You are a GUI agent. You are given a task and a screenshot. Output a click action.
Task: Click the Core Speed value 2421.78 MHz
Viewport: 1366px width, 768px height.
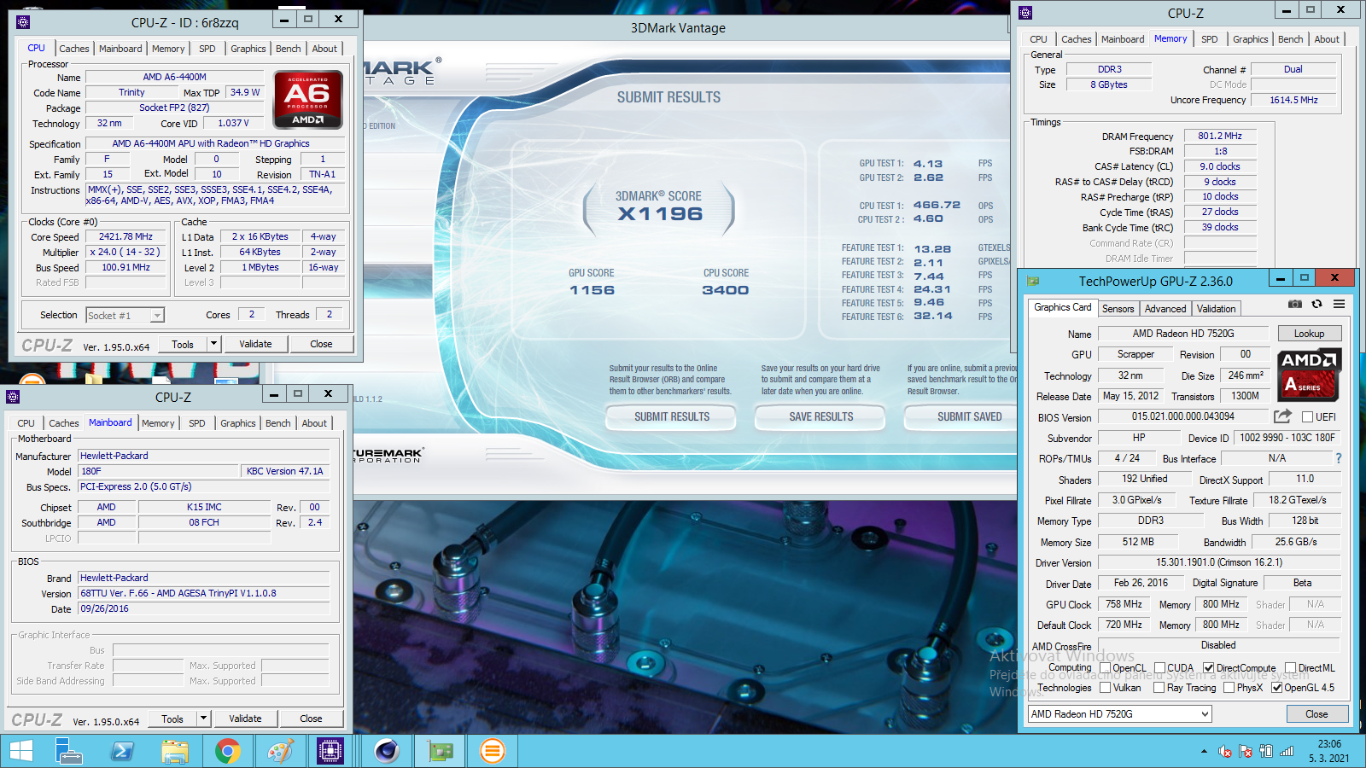tap(126, 237)
